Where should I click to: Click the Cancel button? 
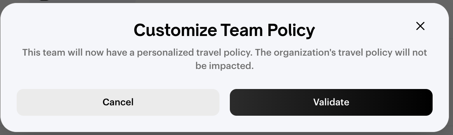pos(118,102)
